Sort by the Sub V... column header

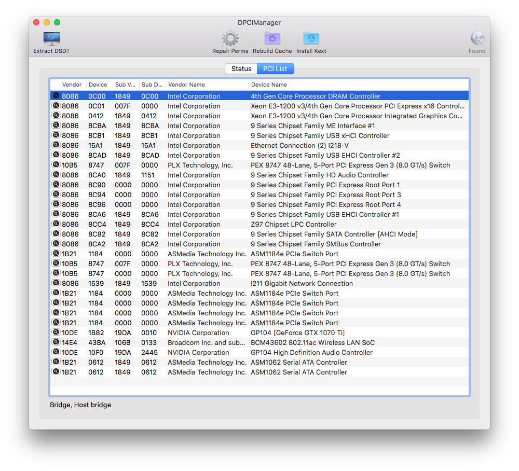point(125,85)
